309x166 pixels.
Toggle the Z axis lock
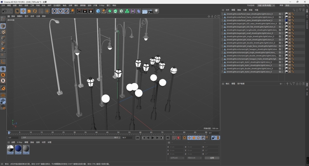(x=66, y=11)
